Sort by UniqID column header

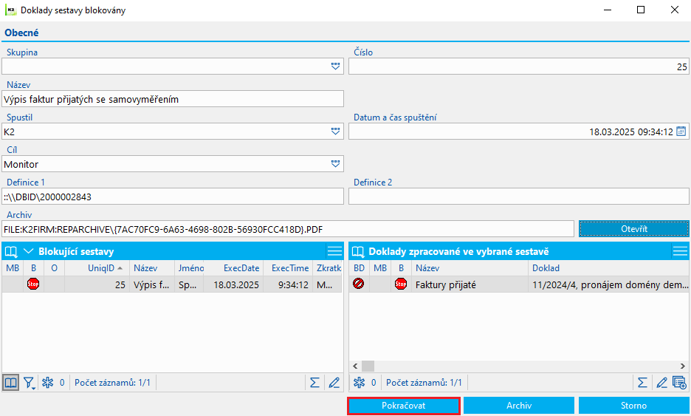97,267
